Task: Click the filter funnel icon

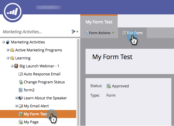Action: (x=73, y=32)
